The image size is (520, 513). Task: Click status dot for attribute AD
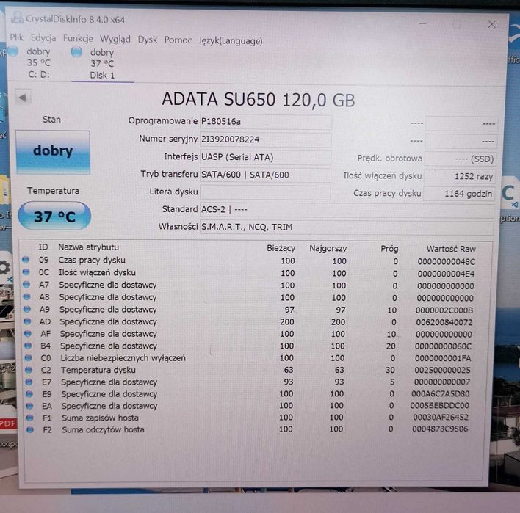[x=27, y=321]
